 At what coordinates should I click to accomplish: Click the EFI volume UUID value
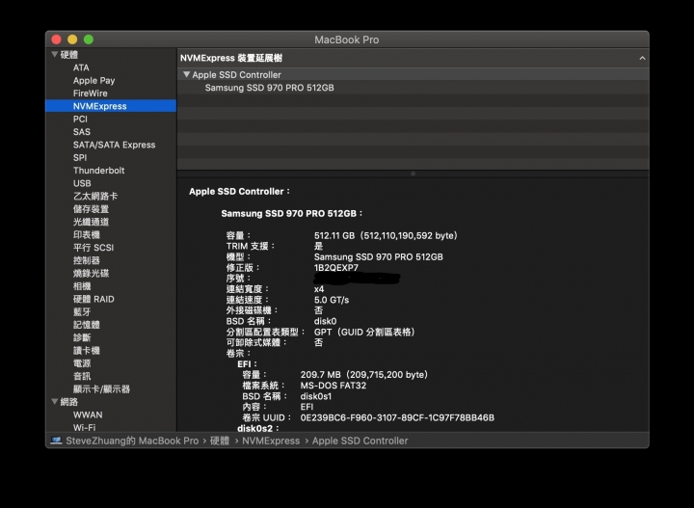pyautogui.click(x=397, y=417)
